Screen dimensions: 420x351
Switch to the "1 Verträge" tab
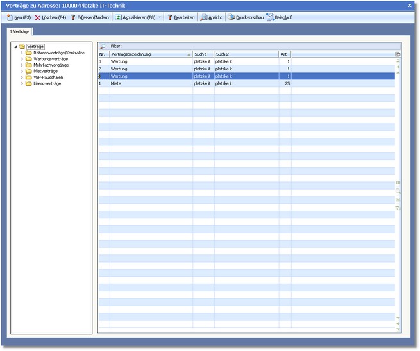[x=20, y=31]
